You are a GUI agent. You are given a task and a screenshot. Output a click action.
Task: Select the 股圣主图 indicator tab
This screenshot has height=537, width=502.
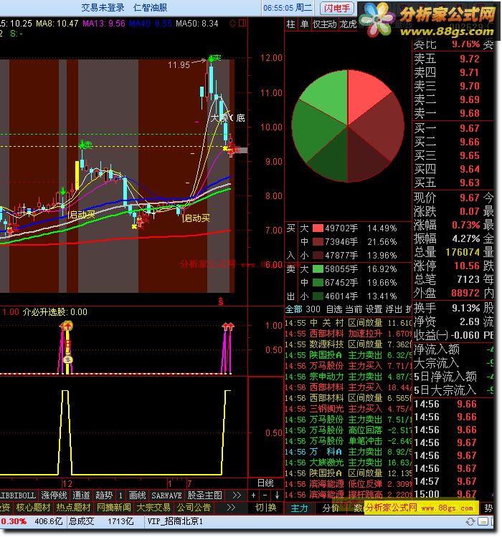[204, 495]
